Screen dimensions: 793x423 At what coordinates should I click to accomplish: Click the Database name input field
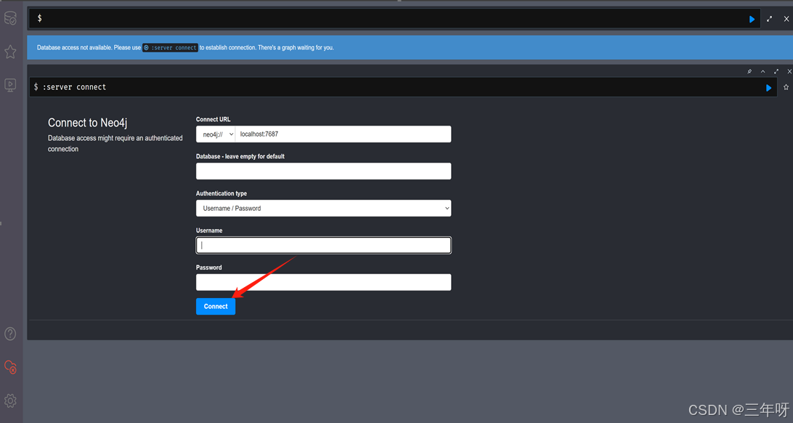(324, 171)
